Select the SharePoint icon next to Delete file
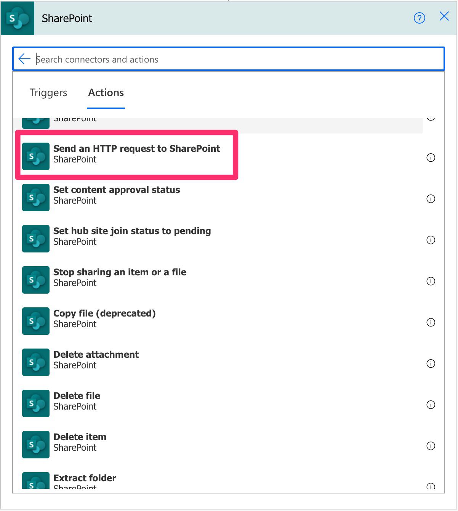Viewport: 458px width, 511px height. point(35,403)
